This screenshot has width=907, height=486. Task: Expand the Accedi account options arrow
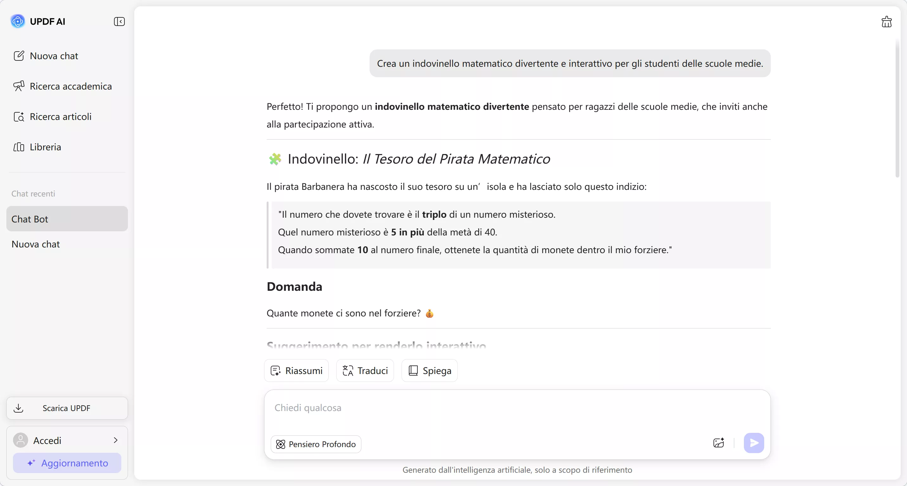click(x=116, y=440)
